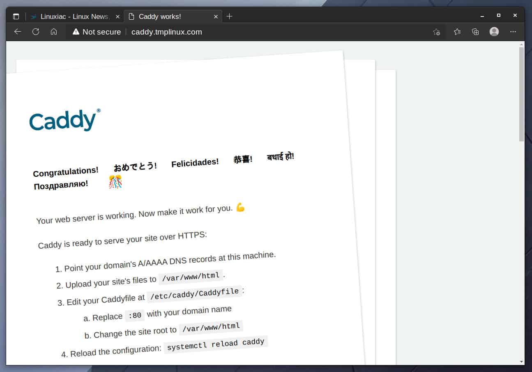Add current page to favorites
The width and height of the screenshot is (532, 372).
436,32
